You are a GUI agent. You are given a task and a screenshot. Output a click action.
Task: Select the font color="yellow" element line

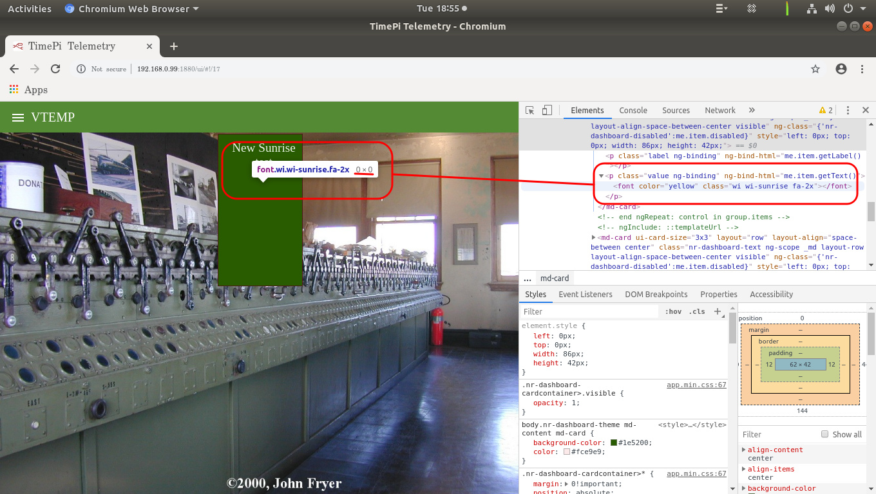click(733, 186)
